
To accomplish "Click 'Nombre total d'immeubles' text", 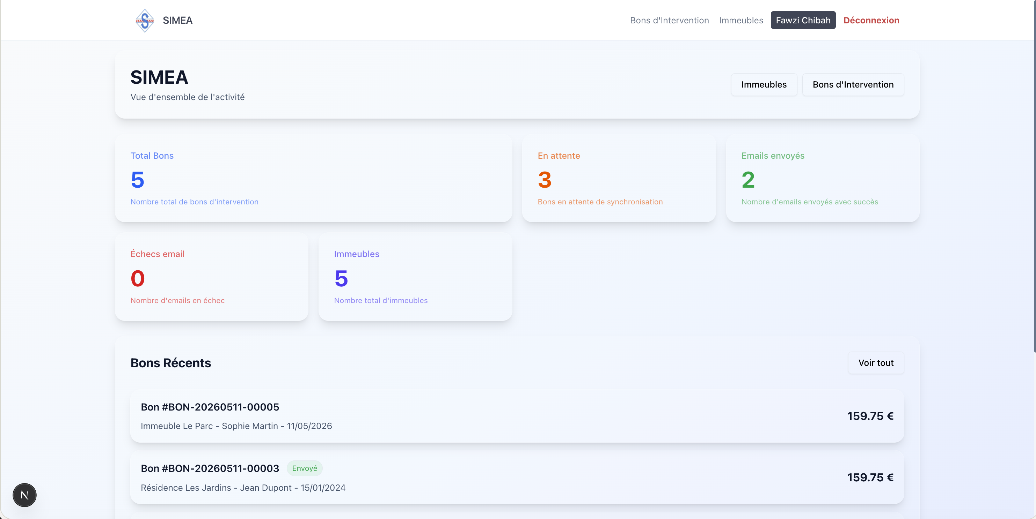I will tap(380, 300).
